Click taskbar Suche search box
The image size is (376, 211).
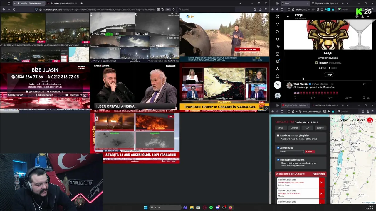[x=165, y=207]
